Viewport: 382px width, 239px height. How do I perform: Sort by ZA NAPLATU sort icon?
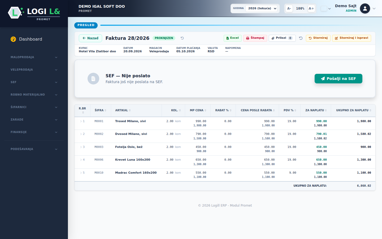326,110
